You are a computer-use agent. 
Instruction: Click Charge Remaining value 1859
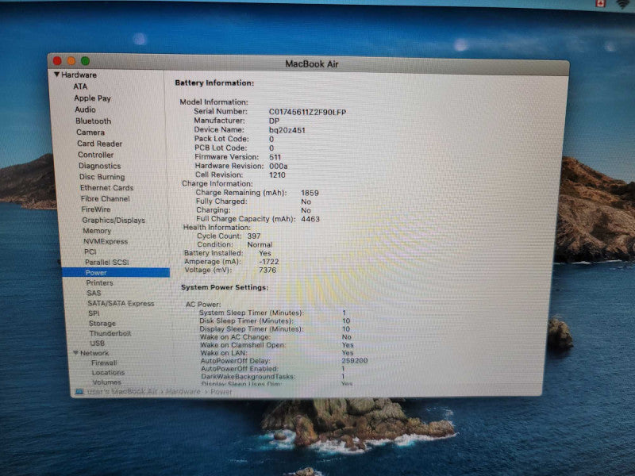[310, 193]
